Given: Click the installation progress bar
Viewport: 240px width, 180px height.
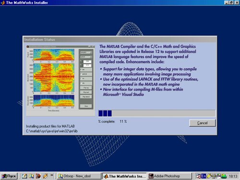Looking at the screenshot, I should pos(156,113).
